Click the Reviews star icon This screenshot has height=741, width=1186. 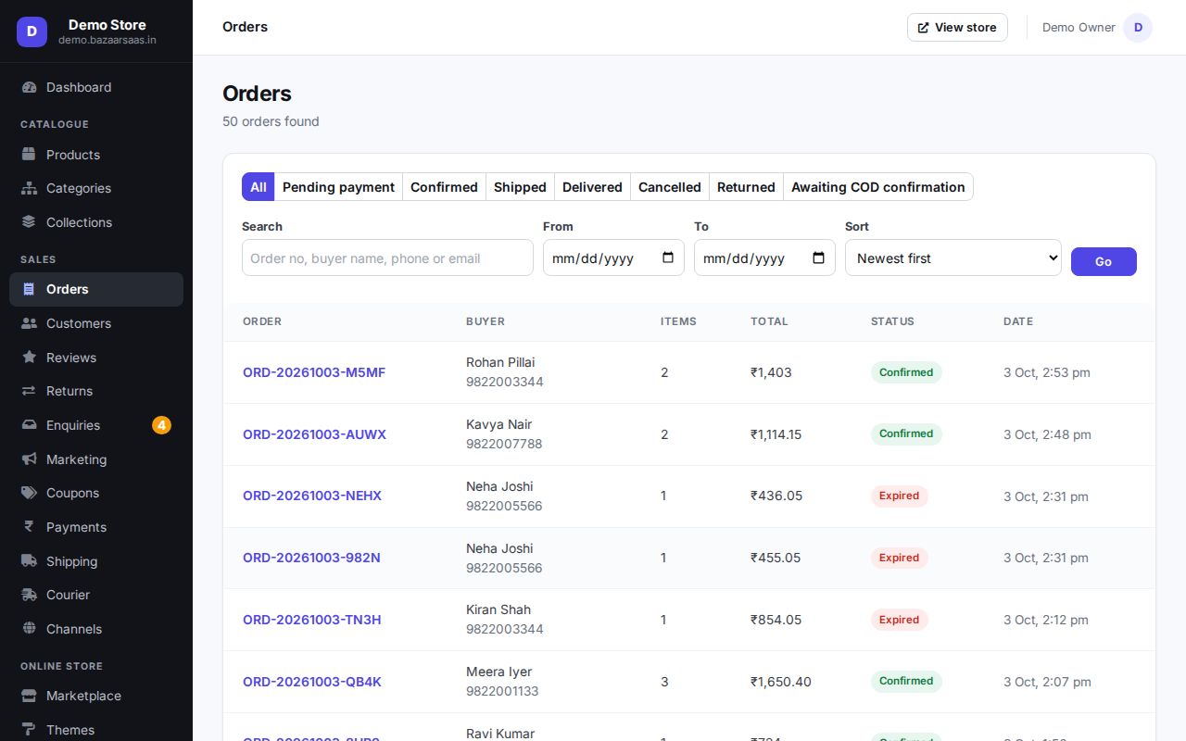point(29,358)
